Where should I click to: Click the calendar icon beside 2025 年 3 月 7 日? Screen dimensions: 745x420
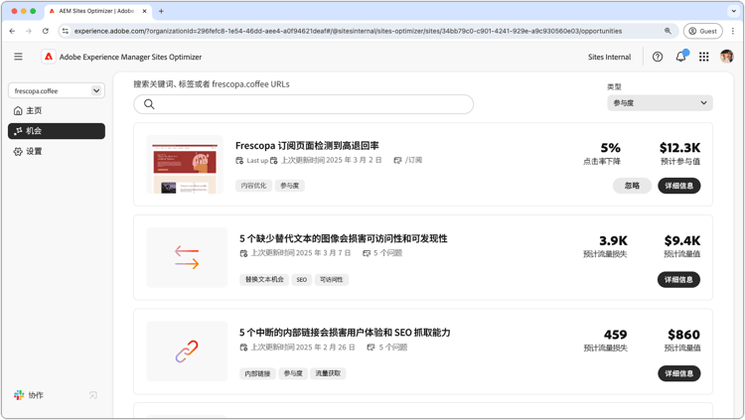243,253
